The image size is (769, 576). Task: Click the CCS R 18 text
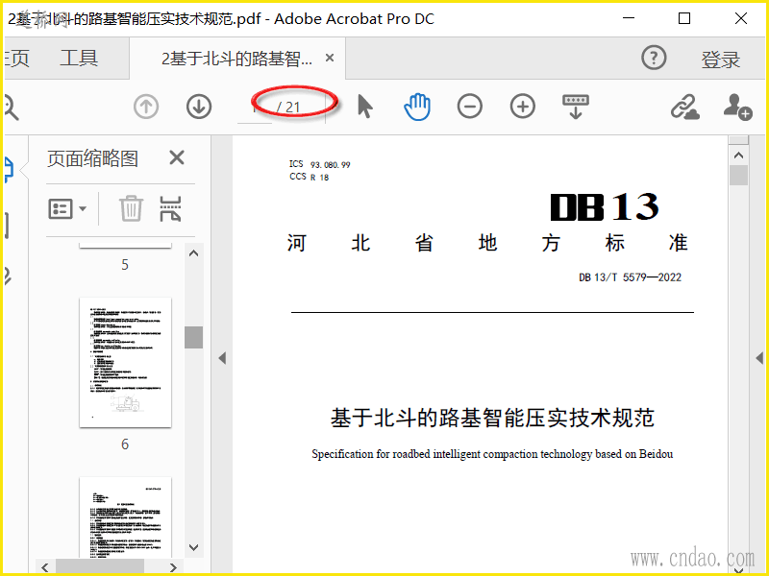click(309, 177)
